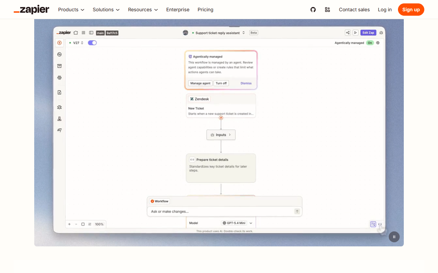Run the Zap with the play icon

(356, 33)
